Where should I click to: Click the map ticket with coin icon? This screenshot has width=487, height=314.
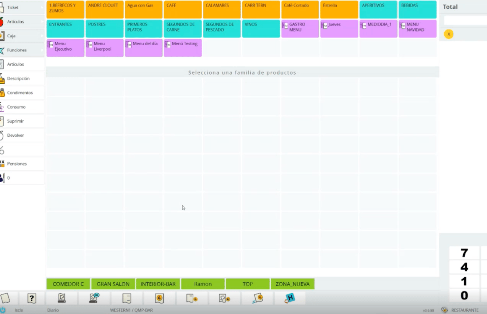225,298
